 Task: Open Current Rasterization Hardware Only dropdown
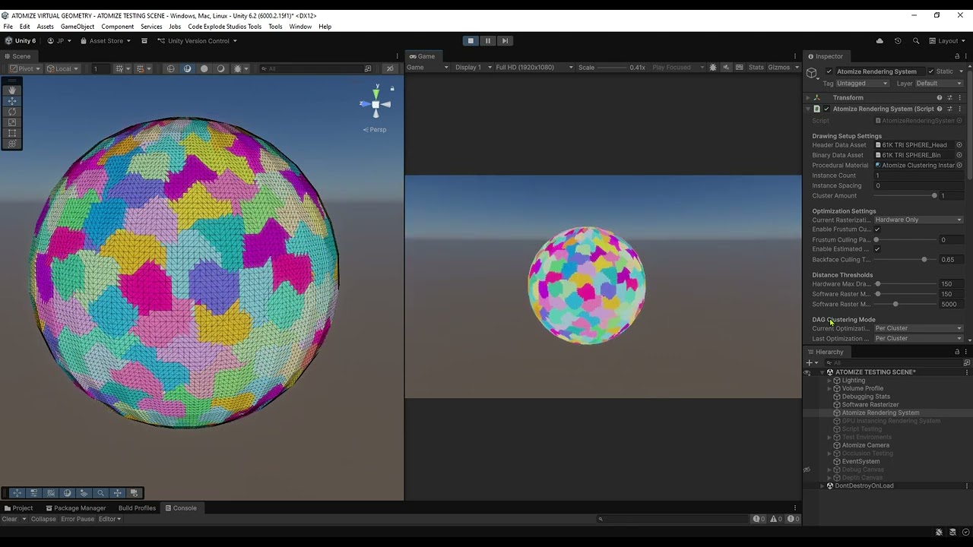tap(918, 220)
